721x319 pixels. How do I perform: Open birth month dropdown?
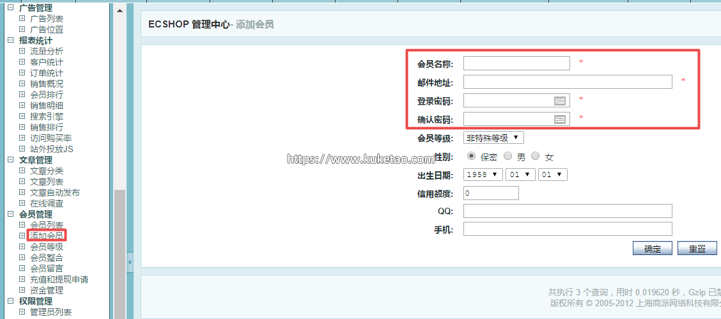[520, 175]
